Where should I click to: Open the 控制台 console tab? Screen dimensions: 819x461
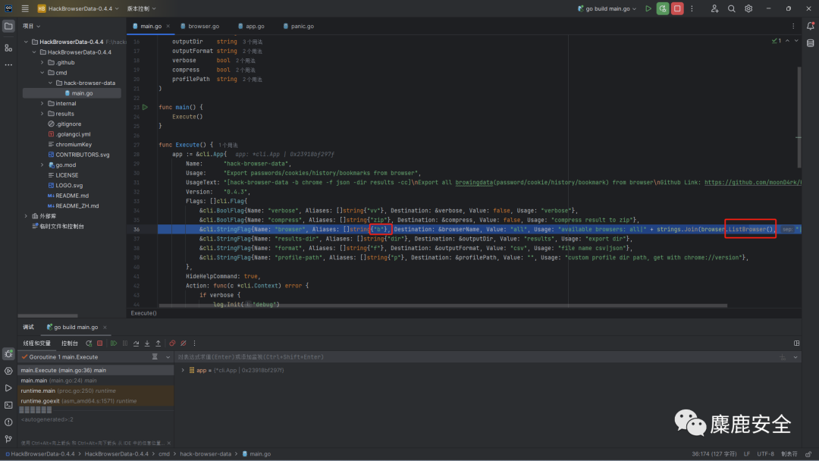coord(69,343)
